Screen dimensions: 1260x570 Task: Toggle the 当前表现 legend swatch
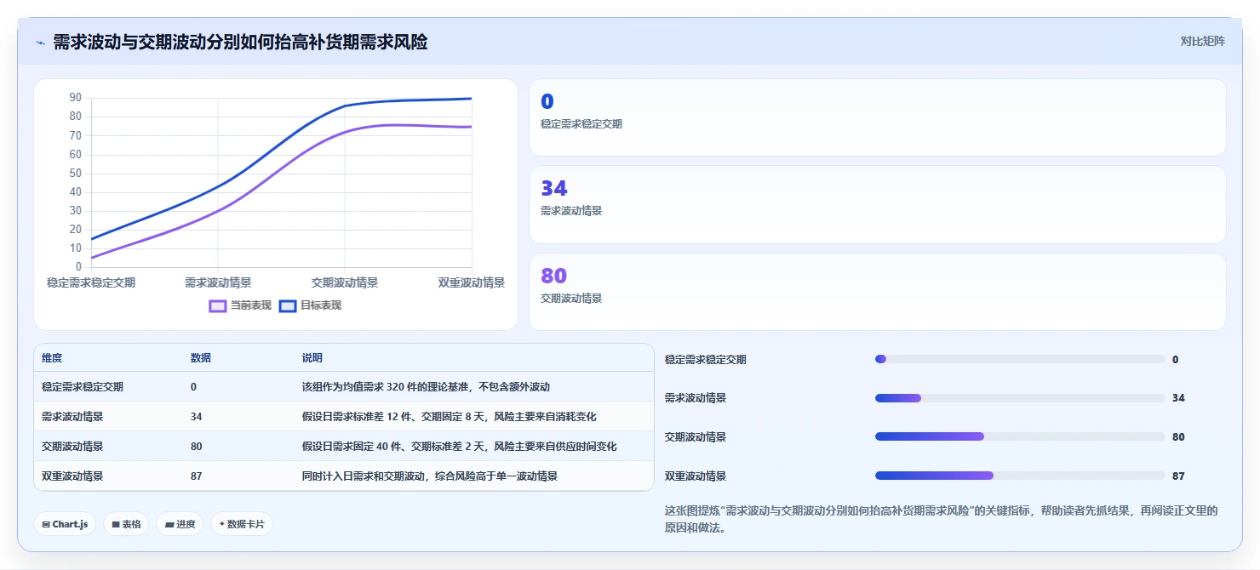click(218, 305)
